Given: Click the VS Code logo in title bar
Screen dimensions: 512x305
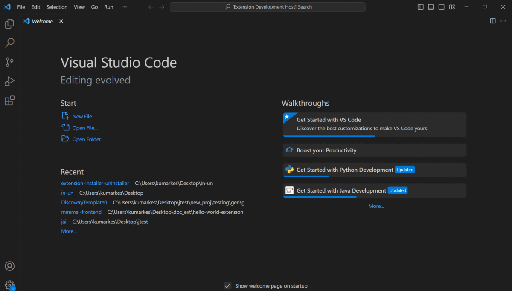Looking at the screenshot, I should tap(7, 7).
